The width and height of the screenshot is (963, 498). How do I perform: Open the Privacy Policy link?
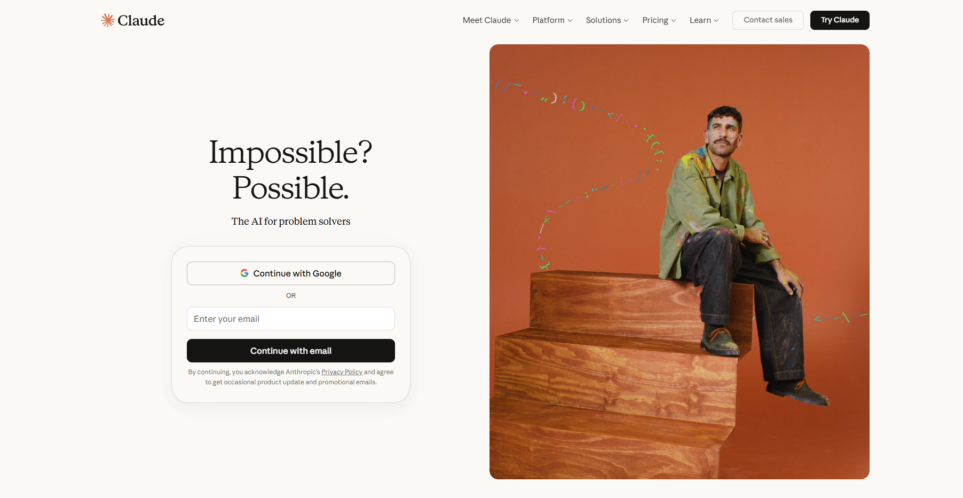[342, 372]
